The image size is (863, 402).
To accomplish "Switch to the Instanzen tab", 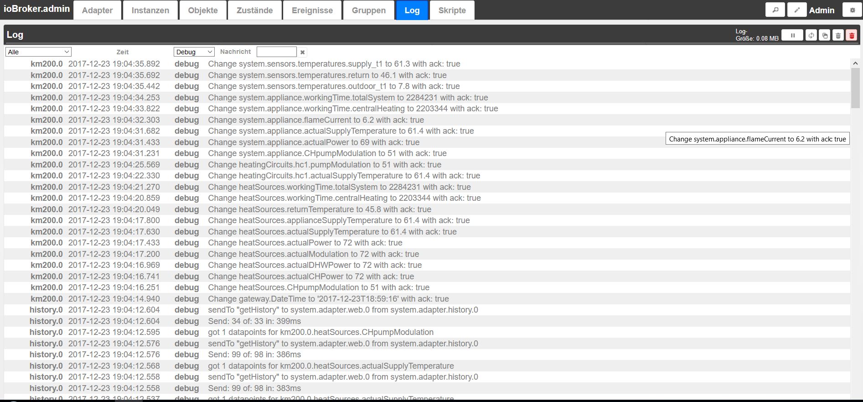I will [x=150, y=10].
